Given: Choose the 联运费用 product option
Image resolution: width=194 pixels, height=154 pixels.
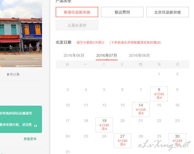Looking at the screenshot, I should 122,12.
